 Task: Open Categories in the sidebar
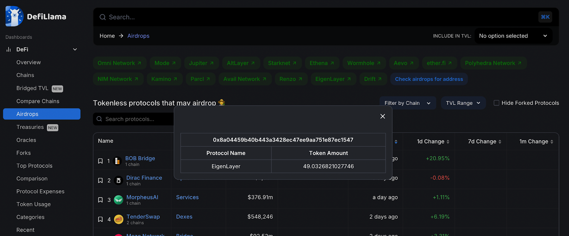31,217
